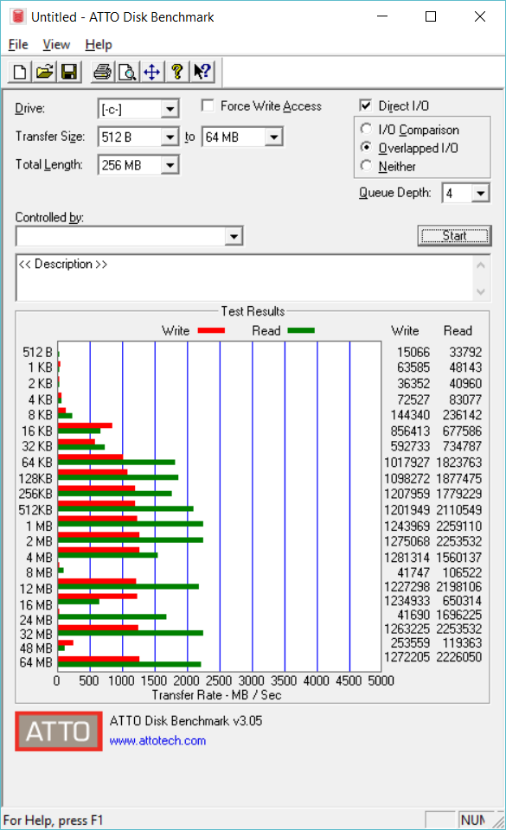Click the write value 15066
This screenshot has width=506, height=830.
413,352
